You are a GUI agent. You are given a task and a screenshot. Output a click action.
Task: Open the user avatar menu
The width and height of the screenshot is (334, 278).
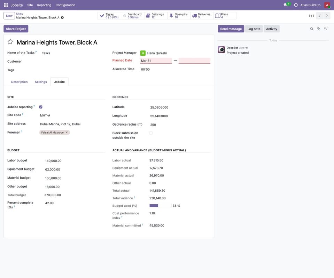327,5
